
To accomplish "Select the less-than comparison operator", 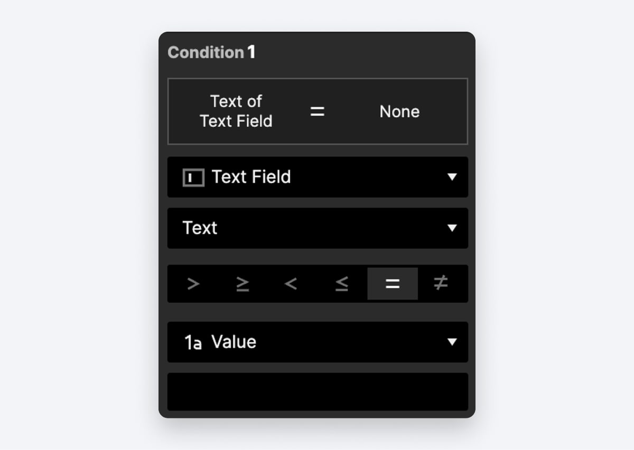I will click(291, 284).
